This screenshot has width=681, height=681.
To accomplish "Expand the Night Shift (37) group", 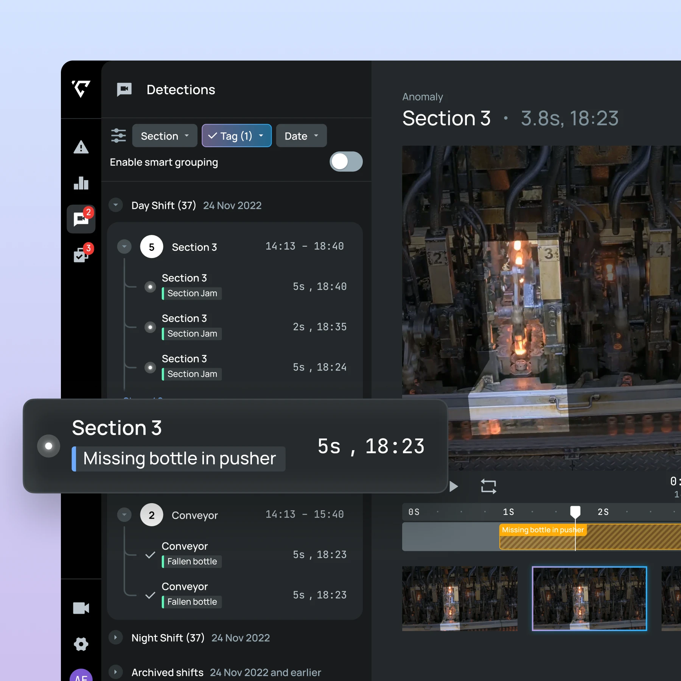I will (x=116, y=637).
